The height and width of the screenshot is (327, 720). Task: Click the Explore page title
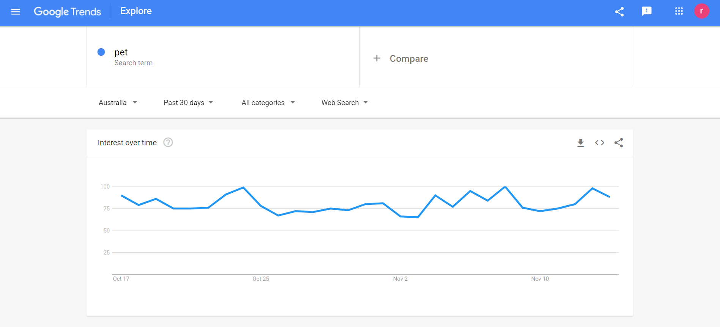pyautogui.click(x=136, y=11)
